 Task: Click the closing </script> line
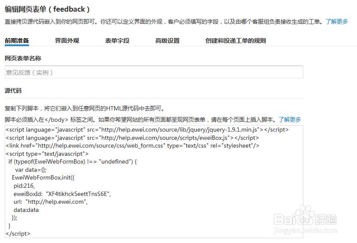point(18,234)
